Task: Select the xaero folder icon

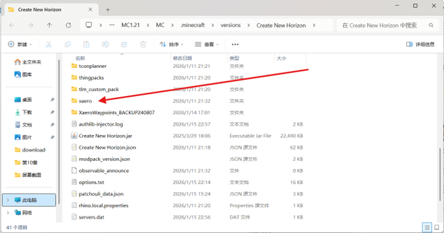Action: click(74, 101)
